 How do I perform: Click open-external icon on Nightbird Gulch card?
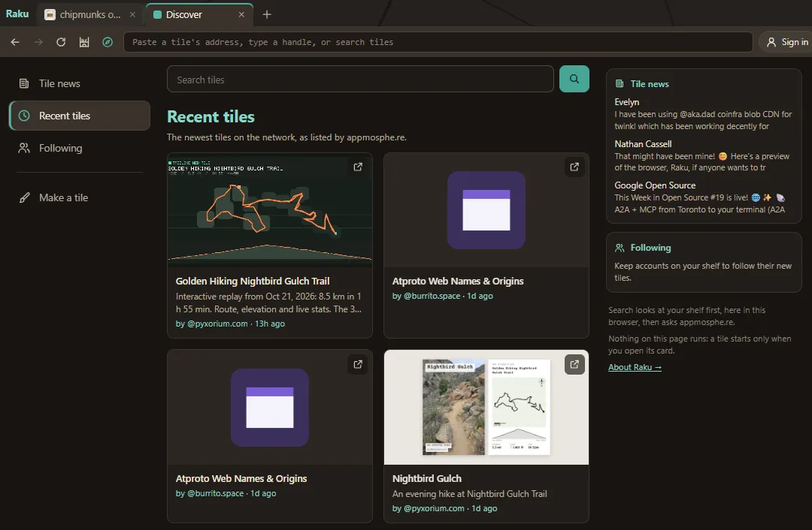pyautogui.click(x=574, y=365)
